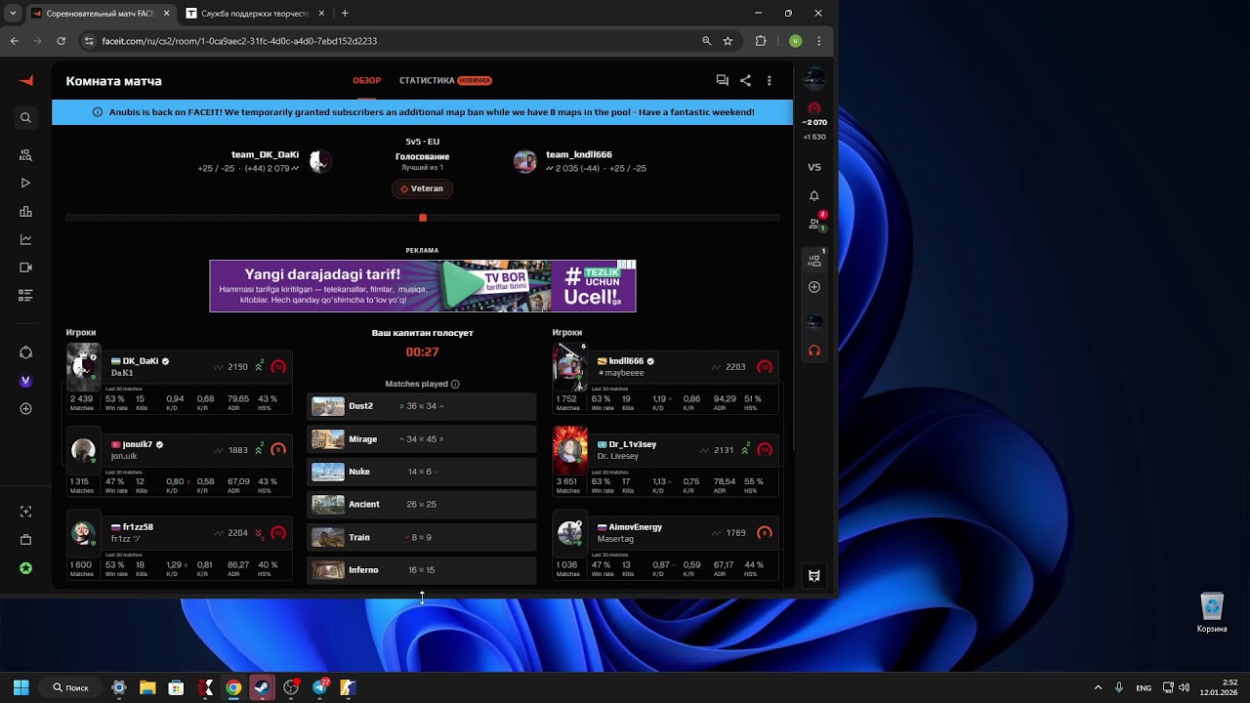Image resolution: width=1250 pixels, height=703 pixels.
Task: Switch to the FACEIT match browser tab
Action: pos(100,14)
